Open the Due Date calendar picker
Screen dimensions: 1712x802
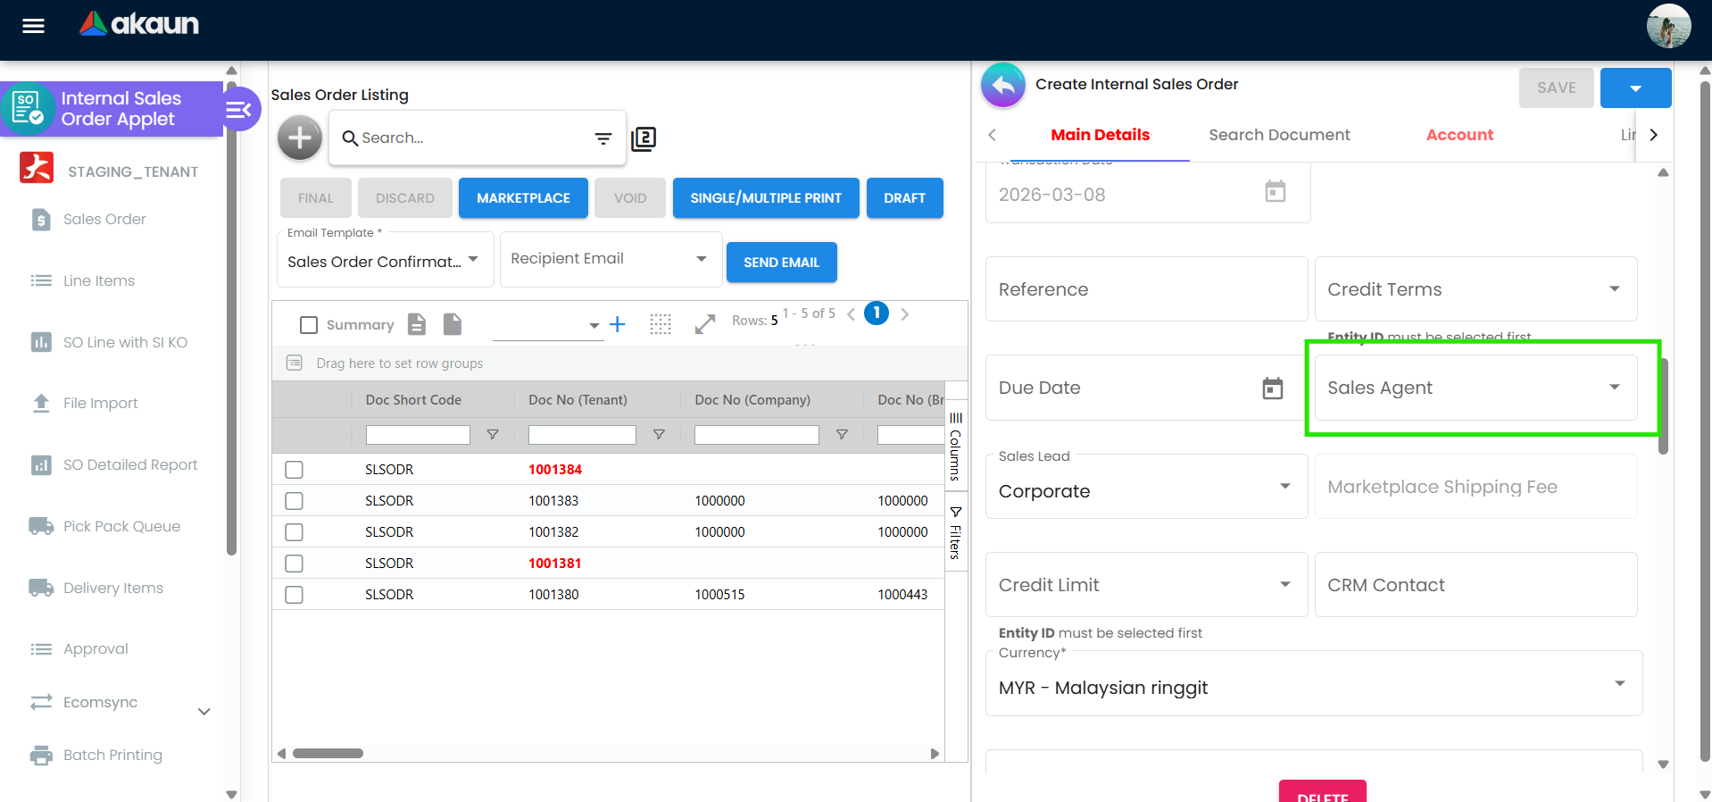[1272, 388]
